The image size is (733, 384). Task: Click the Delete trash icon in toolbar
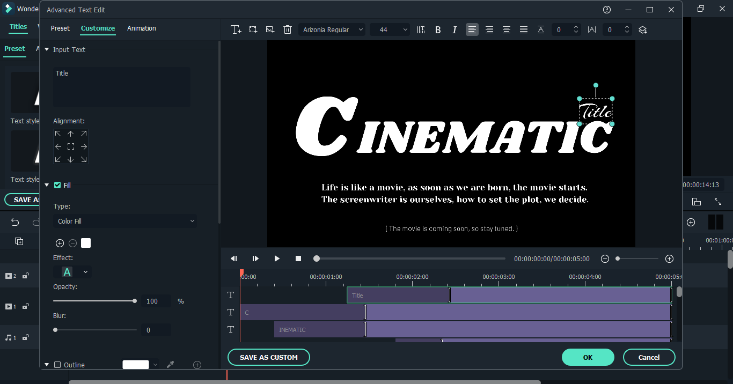[x=288, y=30]
